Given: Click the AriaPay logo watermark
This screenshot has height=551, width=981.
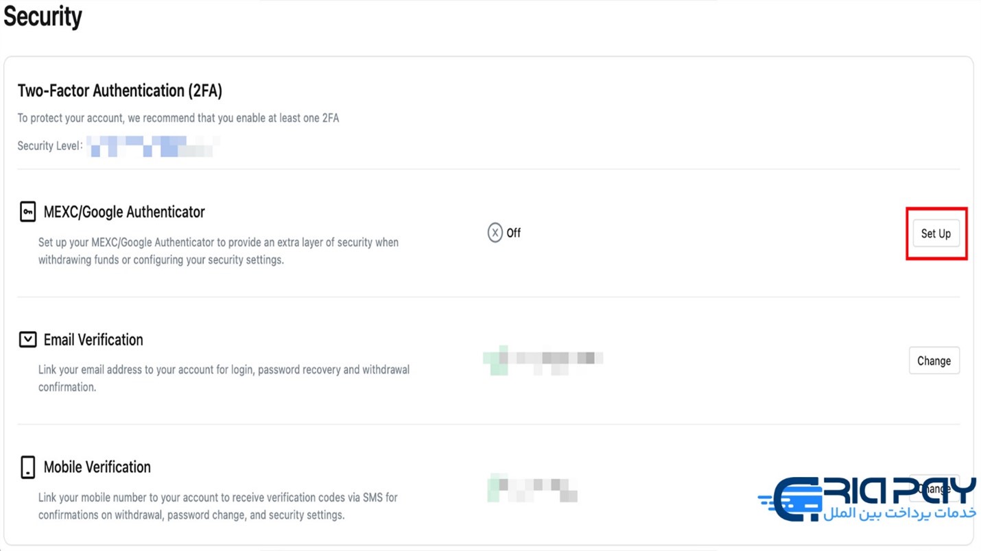Looking at the screenshot, I should pos(868,499).
